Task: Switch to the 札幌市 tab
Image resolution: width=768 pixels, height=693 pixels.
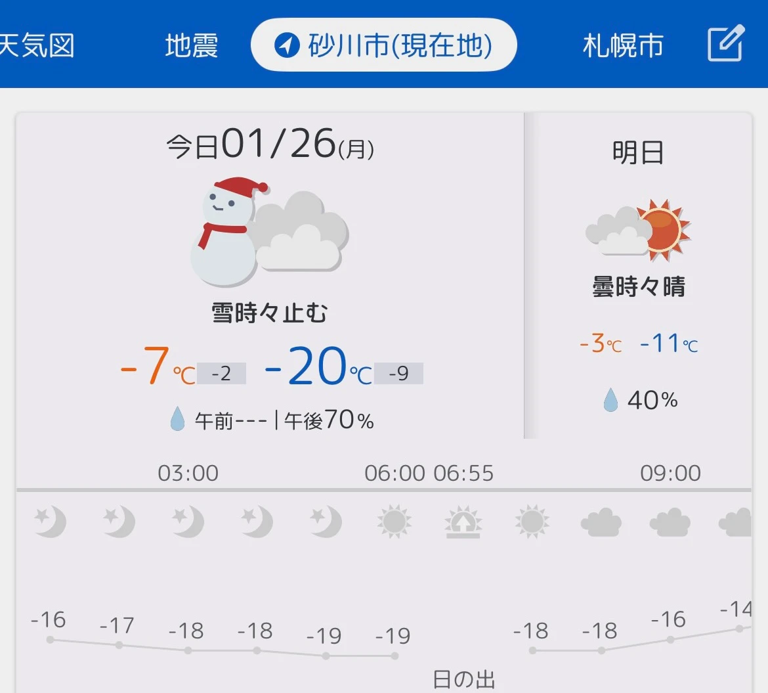Action: [x=622, y=46]
